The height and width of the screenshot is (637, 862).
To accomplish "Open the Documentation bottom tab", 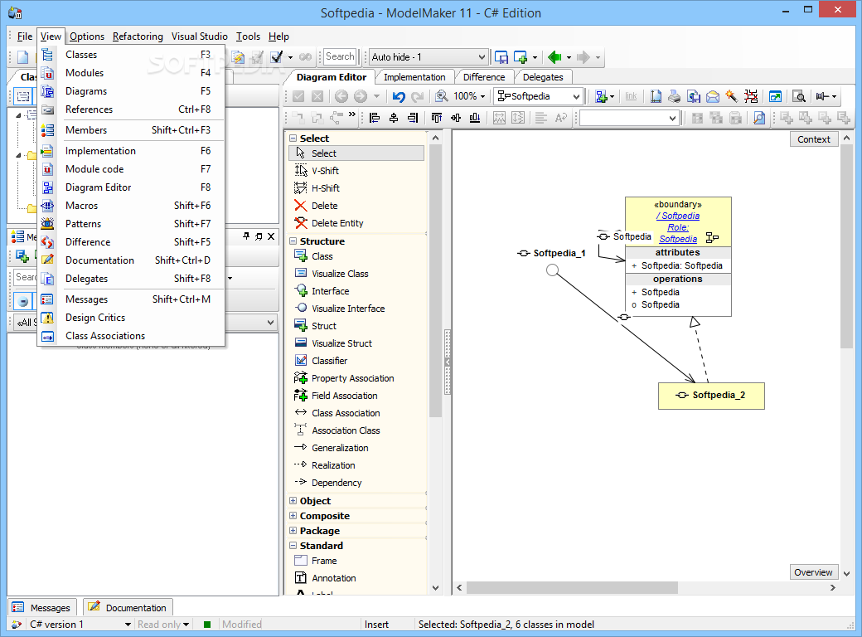I will click(128, 608).
